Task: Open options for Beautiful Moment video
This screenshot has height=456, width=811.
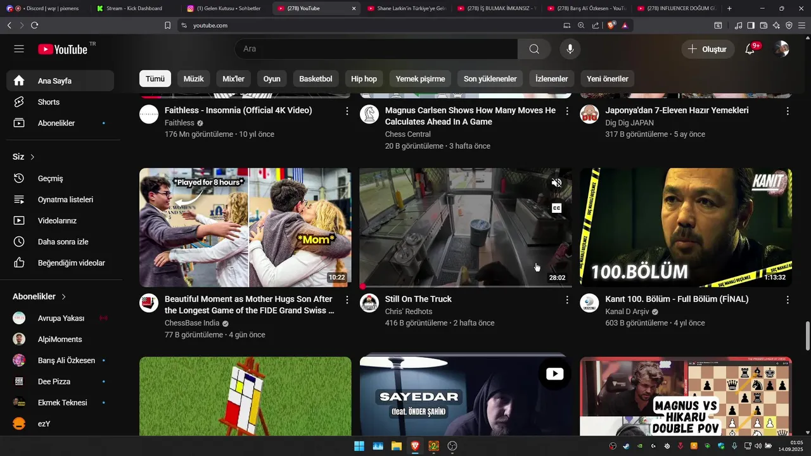Action: click(347, 300)
